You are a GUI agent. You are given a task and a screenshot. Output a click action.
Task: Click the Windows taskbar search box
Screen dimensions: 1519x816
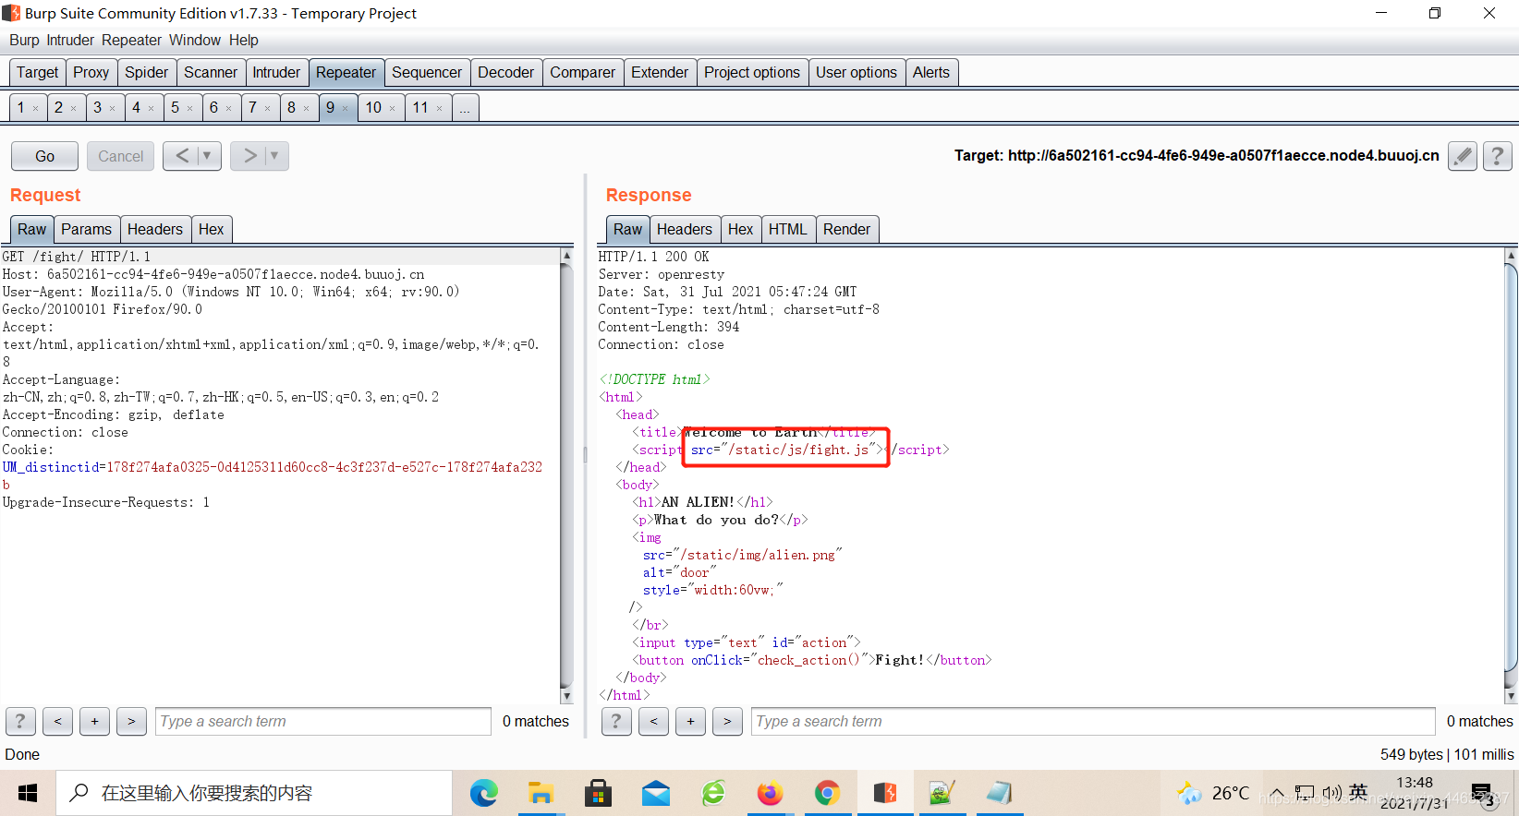tap(254, 793)
